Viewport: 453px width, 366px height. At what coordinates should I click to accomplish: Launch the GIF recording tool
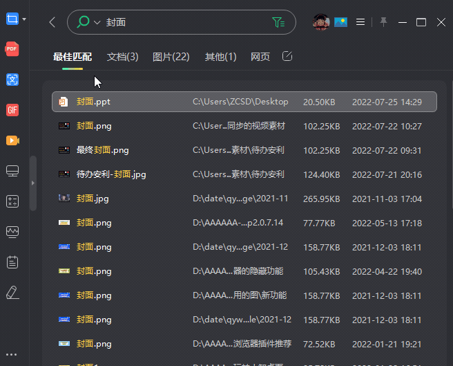[x=12, y=110]
